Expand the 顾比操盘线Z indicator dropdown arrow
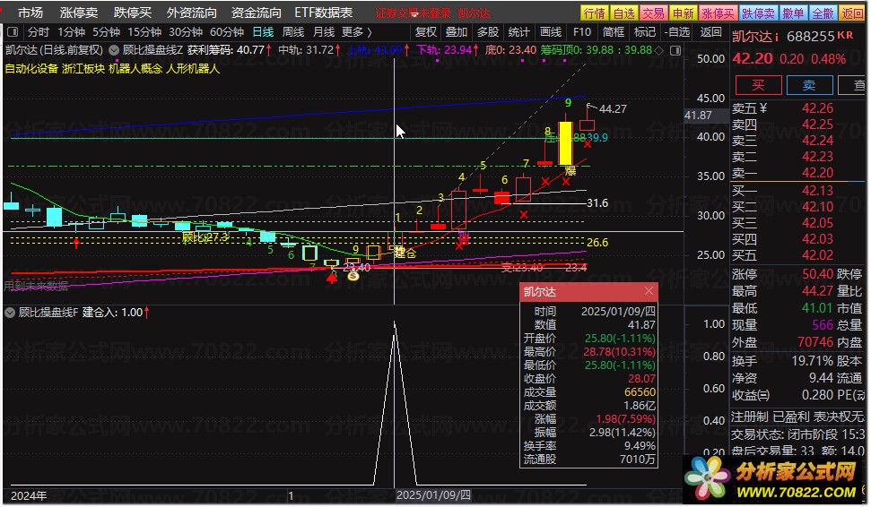 click(x=114, y=50)
